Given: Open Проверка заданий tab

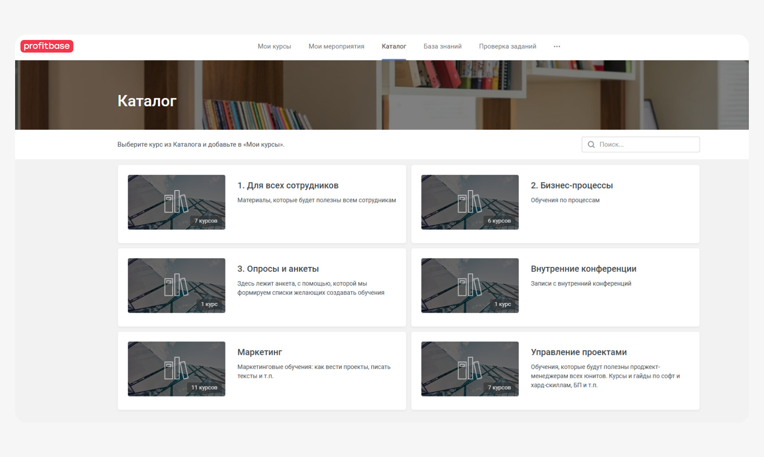Looking at the screenshot, I should [507, 46].
